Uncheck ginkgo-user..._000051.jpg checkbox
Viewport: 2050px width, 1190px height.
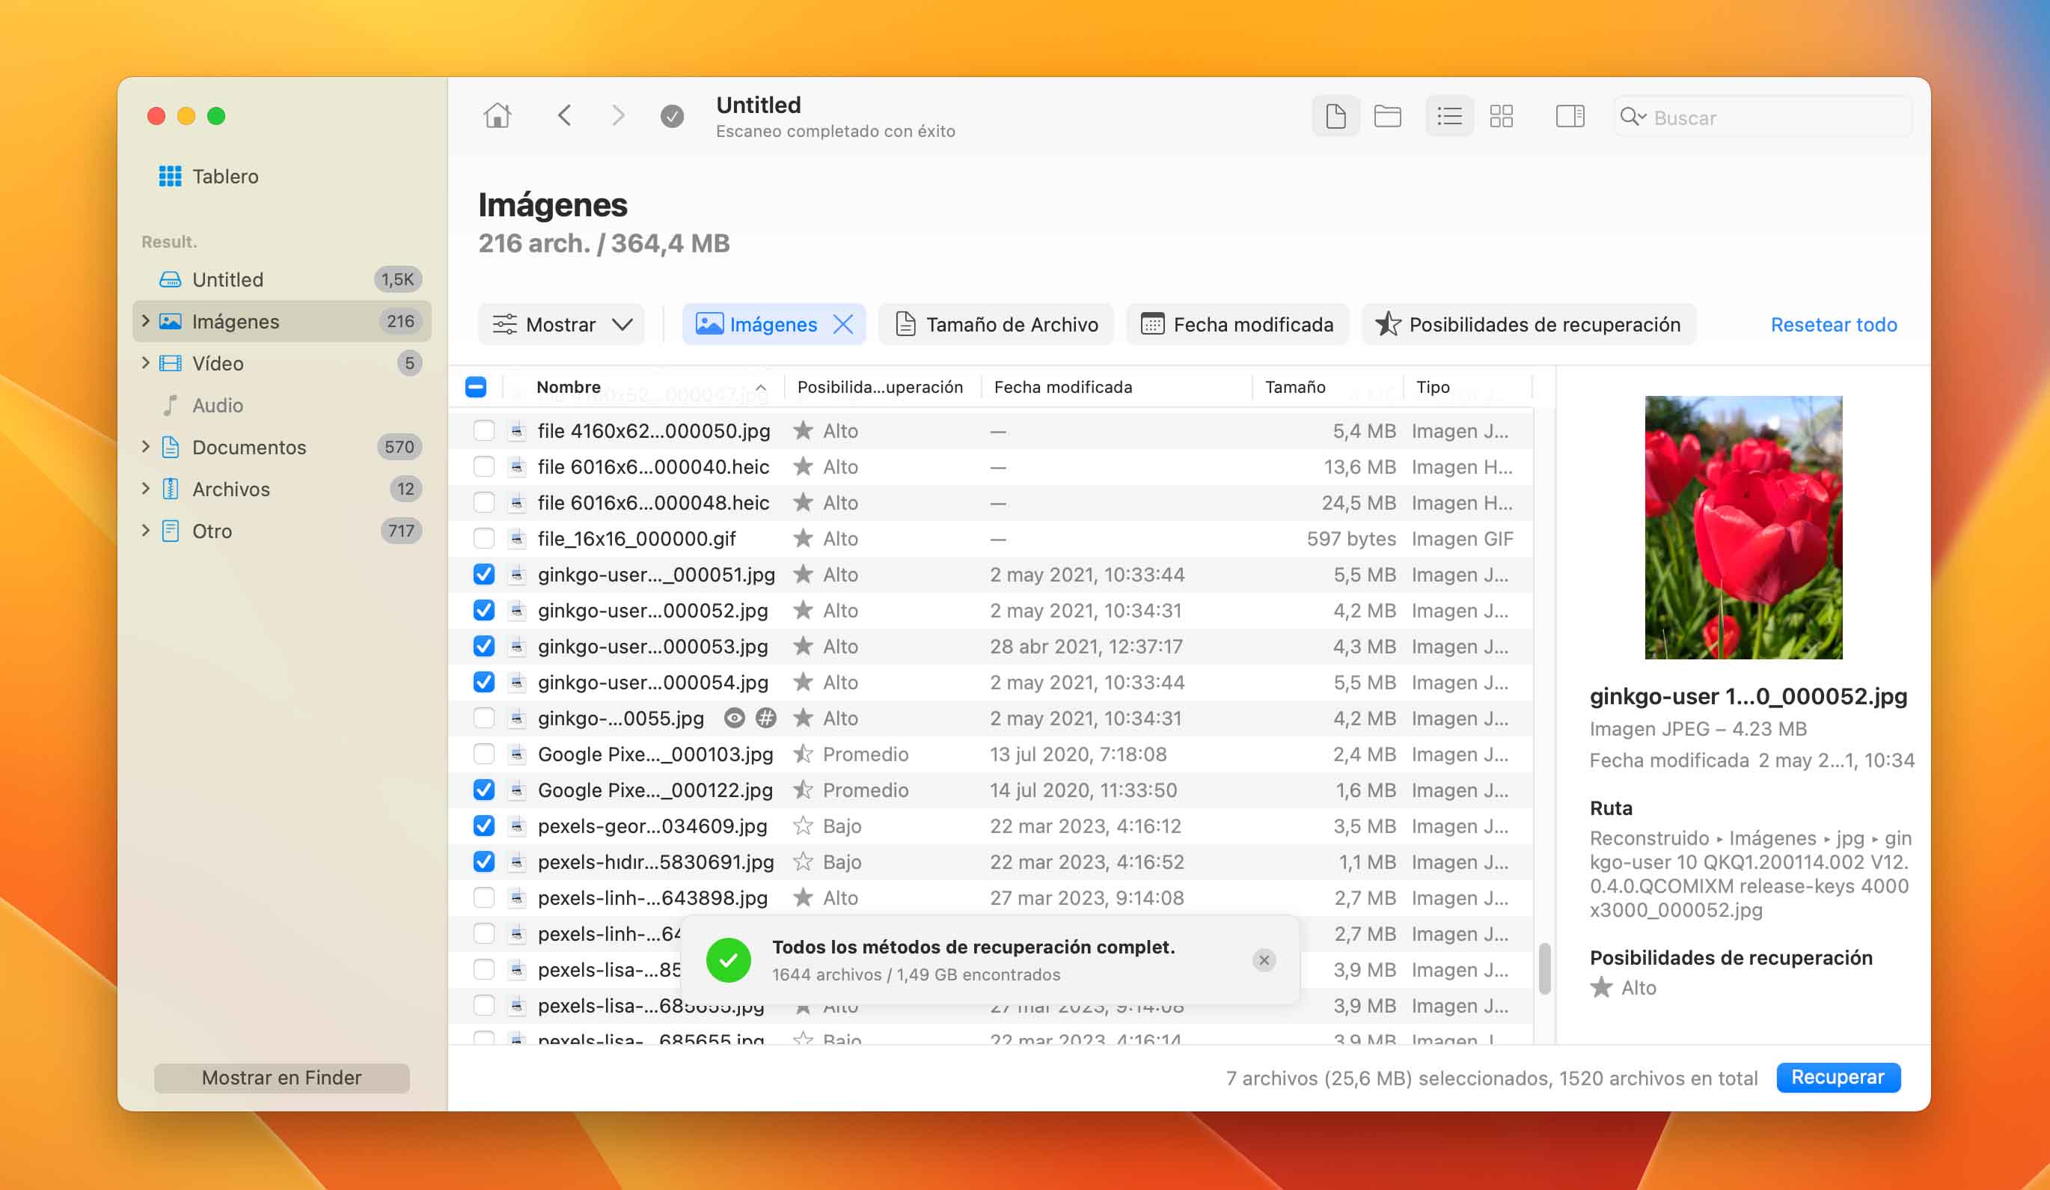(484, 575)
